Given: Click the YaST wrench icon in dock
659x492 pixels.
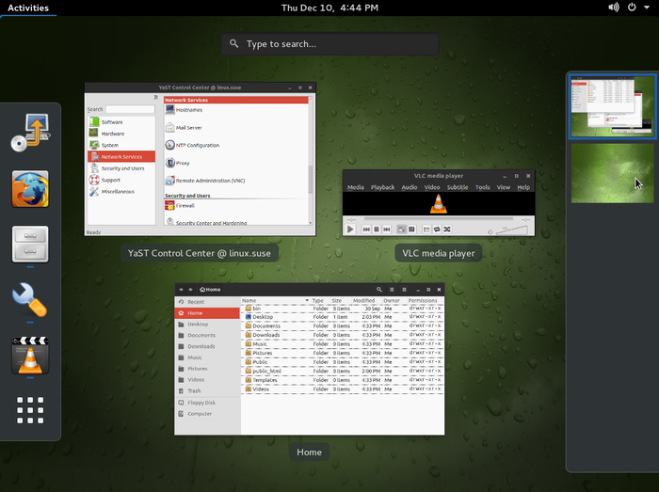Looking at the screenshot, I should tap(30, 300).
